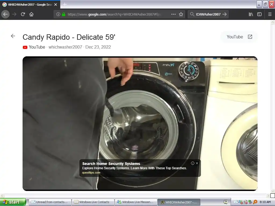Switch to Windows Live Contacts taskbar window
This screenshot has height=206, width=275.
tap(93, 202)
